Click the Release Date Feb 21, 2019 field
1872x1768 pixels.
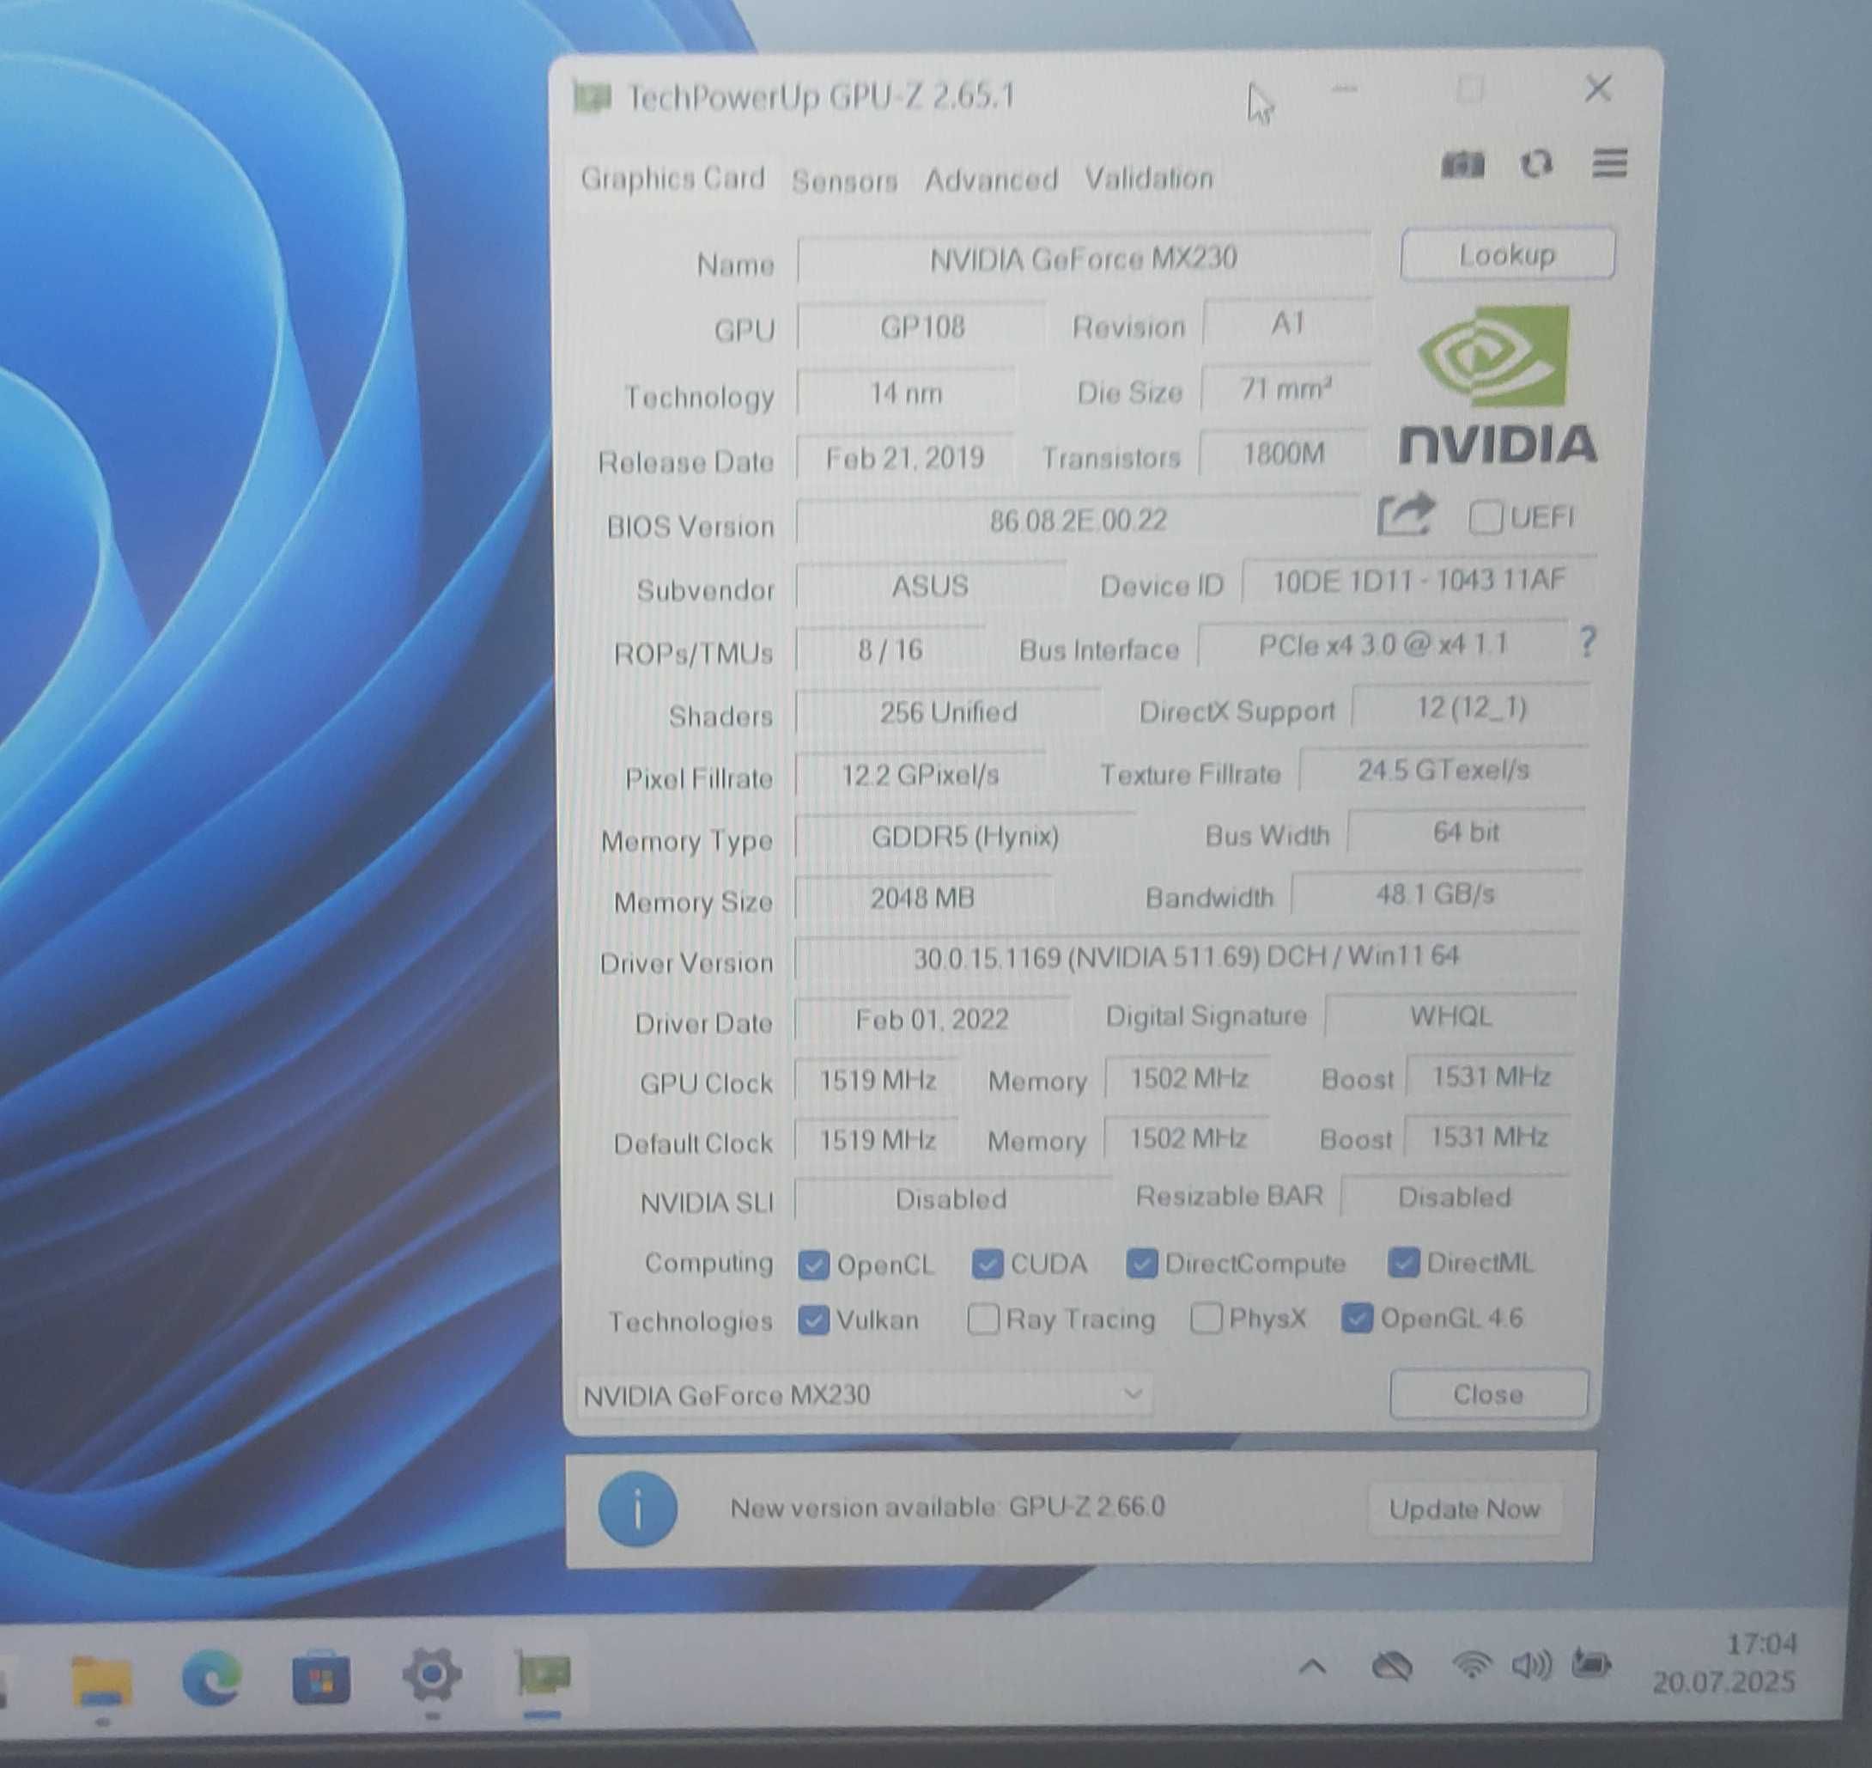tap(904, 458)
